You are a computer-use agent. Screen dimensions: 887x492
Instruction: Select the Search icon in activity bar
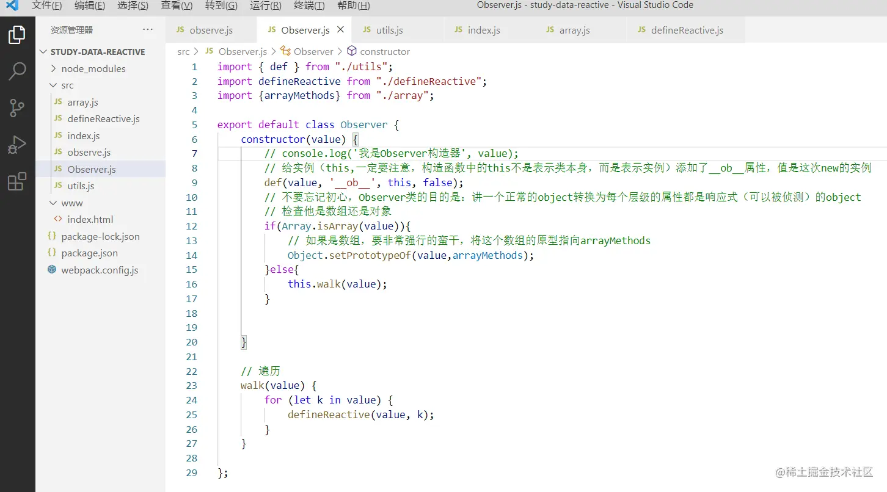17,72
